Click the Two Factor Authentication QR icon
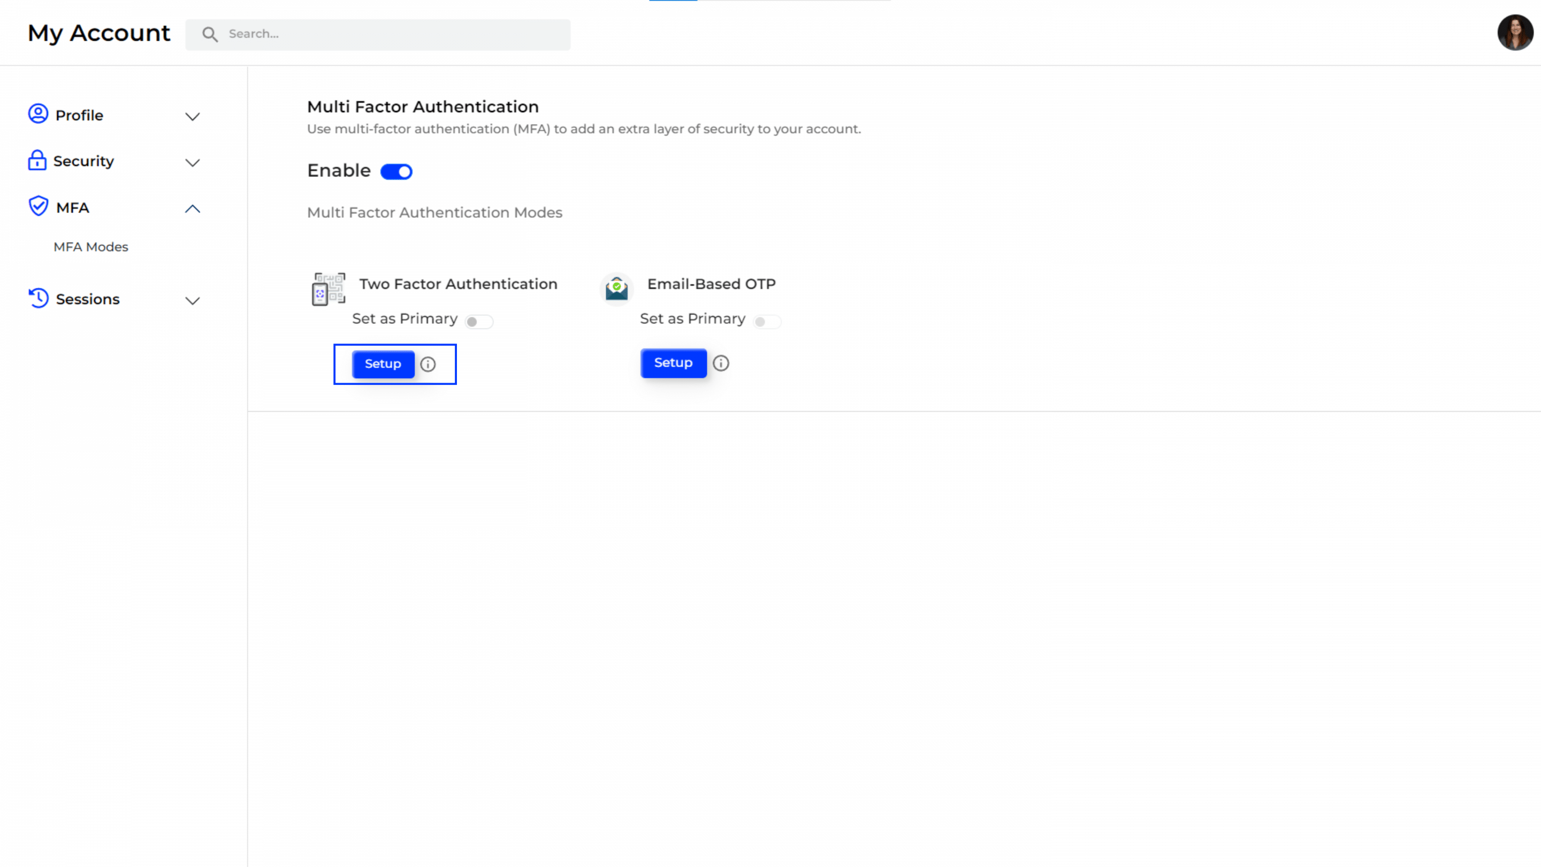Viewport: 1541px width, 867px height. tap(329, 289)
